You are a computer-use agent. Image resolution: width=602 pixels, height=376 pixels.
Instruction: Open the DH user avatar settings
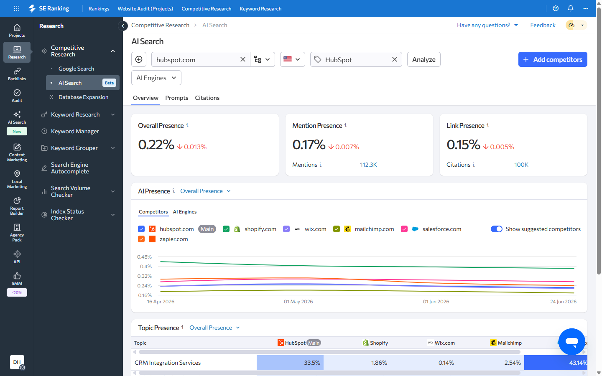(x=17, y=362)
